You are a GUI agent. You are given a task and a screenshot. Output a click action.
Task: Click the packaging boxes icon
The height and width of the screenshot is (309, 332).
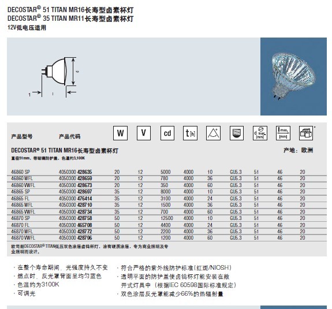tap(306, 133)
